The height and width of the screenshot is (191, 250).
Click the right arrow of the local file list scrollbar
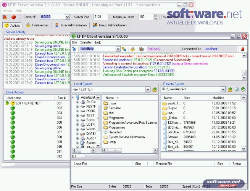[155, 150]
